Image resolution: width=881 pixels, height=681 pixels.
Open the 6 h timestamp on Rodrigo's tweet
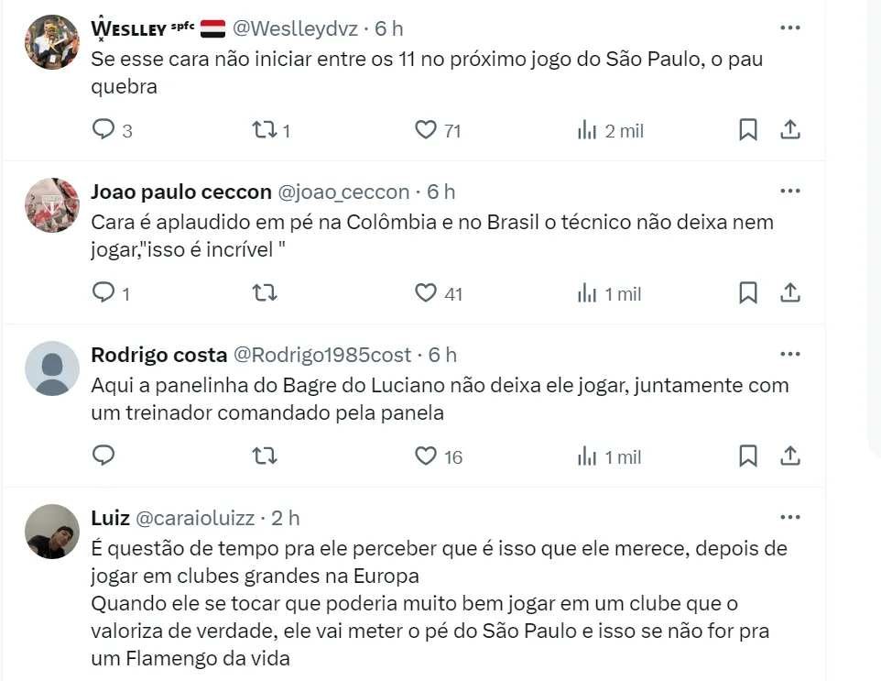[x=443, y=355]
